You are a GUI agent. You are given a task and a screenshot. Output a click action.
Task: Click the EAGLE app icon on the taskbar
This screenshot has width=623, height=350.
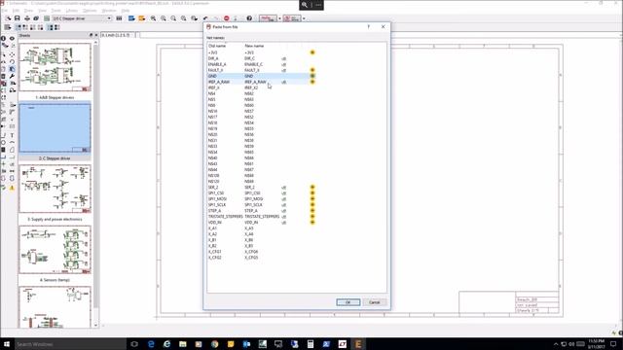pos(358,344)
